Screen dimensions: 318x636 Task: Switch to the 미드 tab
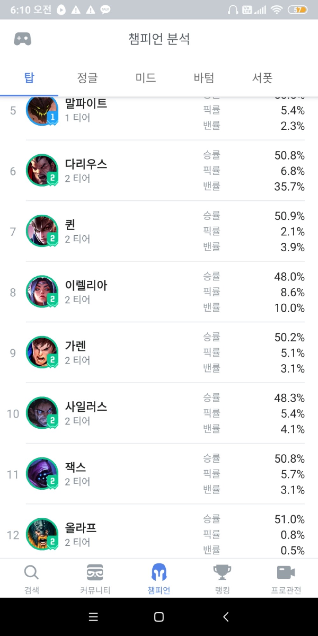coord(146,78)
